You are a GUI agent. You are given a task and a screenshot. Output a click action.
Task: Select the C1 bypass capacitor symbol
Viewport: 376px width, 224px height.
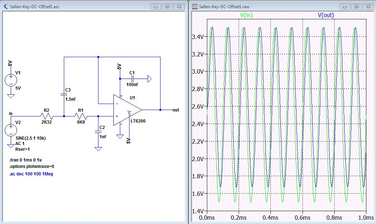tap(132, 79)
